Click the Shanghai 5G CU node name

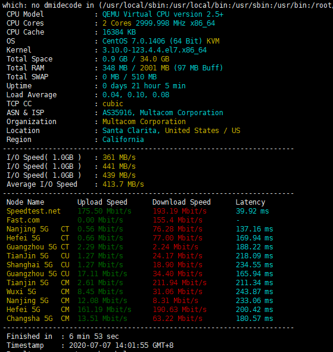click(x=38, y=265)
